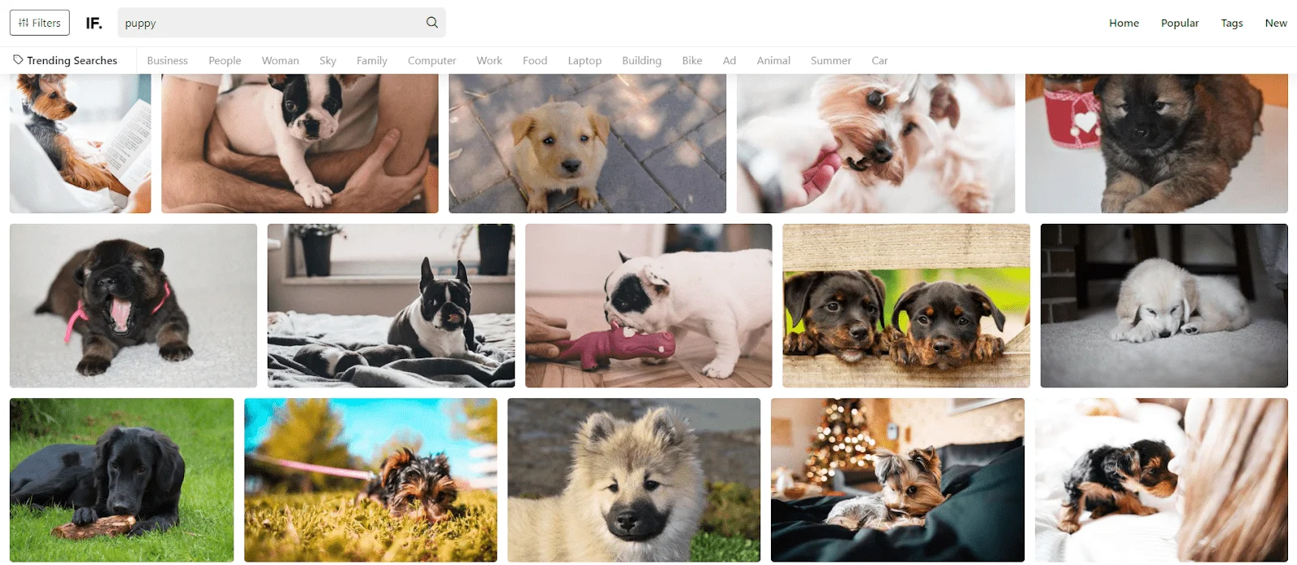Open photo of black puppy on grass
The image size is (1297, 565).
[122, 480]
